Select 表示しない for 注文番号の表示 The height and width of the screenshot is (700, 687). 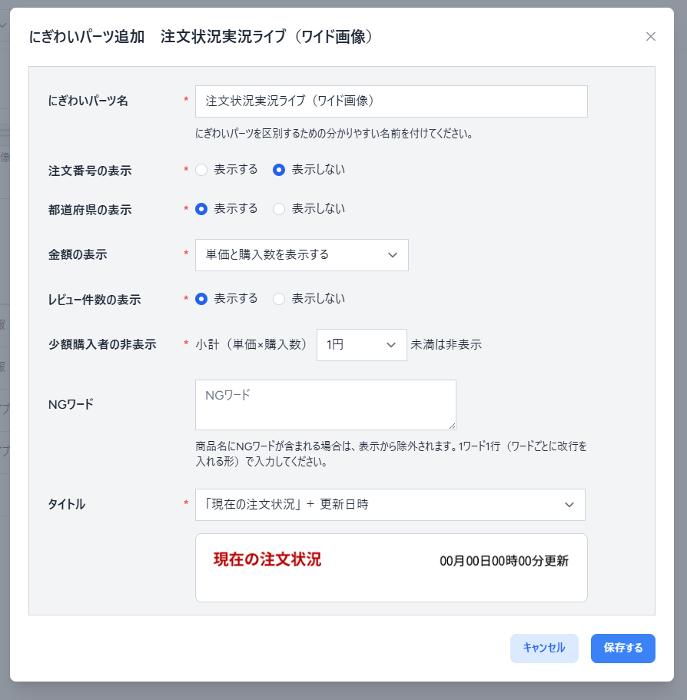[x=280, y=170]
